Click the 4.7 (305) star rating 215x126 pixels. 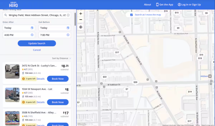[x=27, y=69]
